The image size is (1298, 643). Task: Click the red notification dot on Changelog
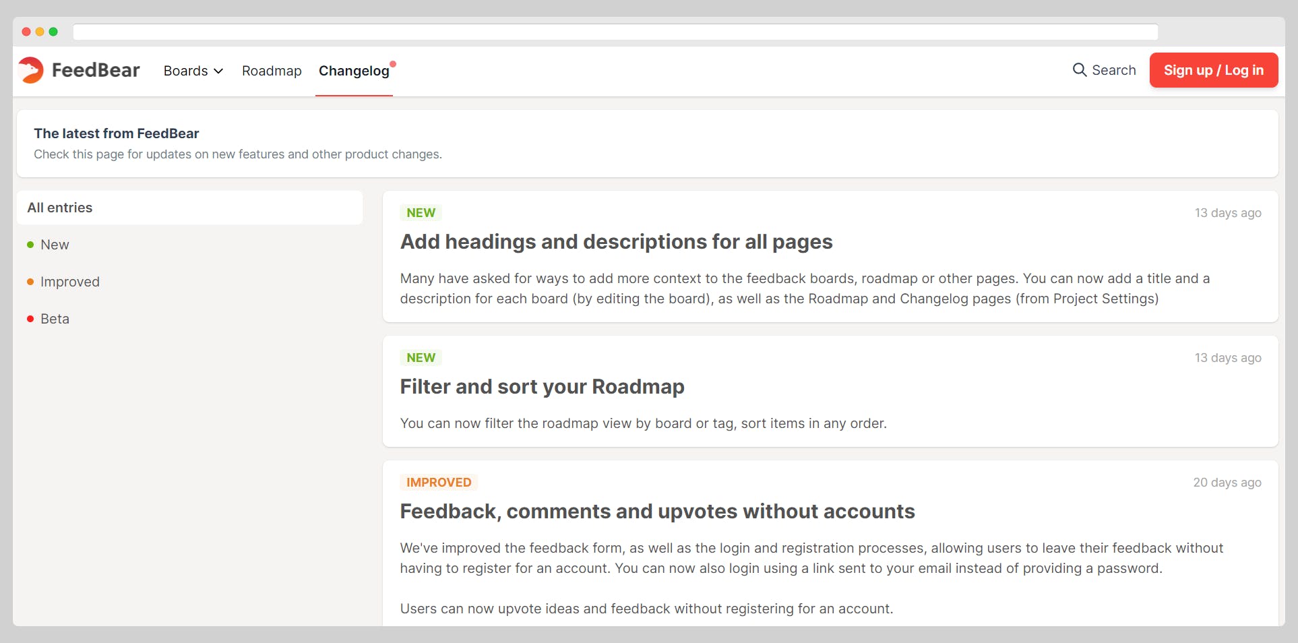(393, 64)
